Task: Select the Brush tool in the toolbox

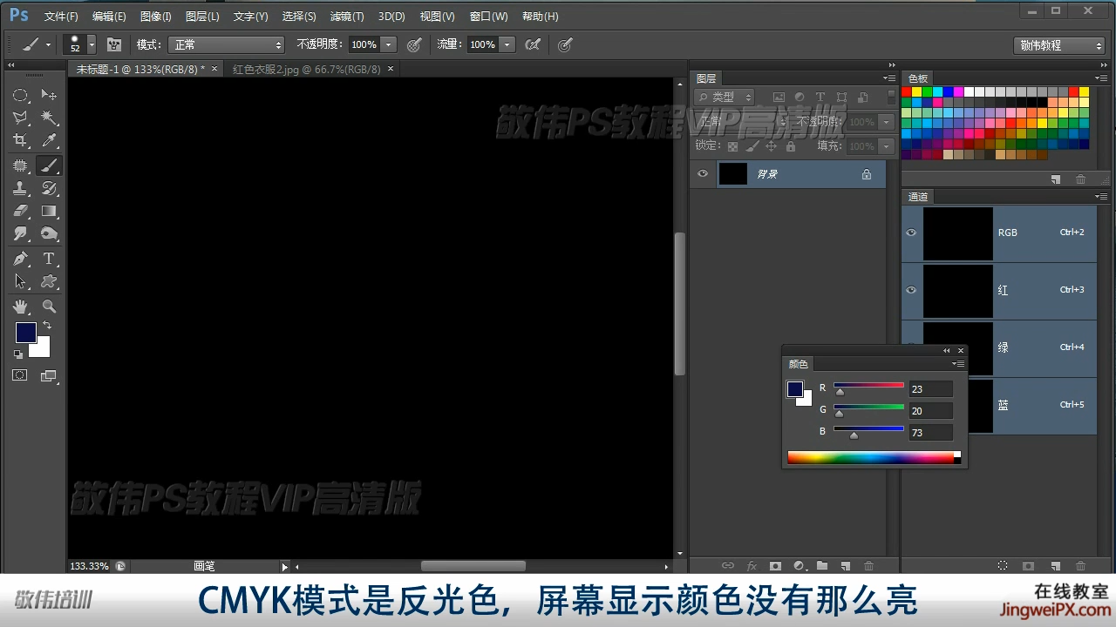Action: 50,165
